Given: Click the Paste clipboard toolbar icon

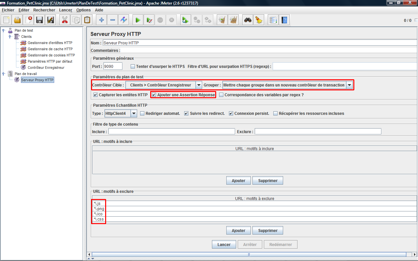Looking at the screenshot, I should coord(87,20).
